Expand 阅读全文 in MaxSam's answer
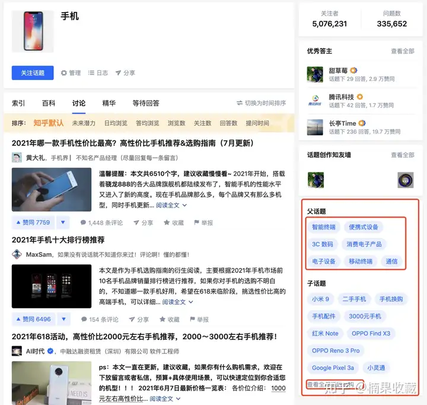The height and width of the screenshot is (405, 427). click(x=177, y=302)
